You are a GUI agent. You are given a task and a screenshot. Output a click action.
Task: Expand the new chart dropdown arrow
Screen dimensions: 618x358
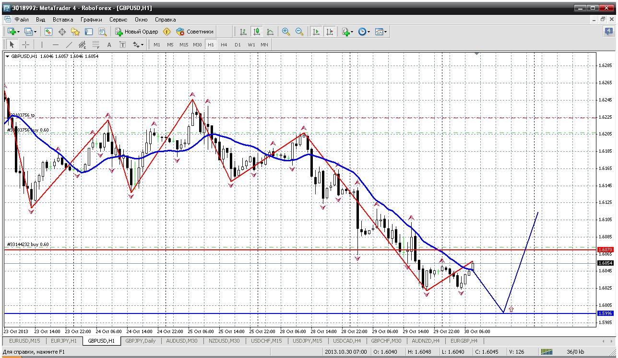click(x=18, y=32)
